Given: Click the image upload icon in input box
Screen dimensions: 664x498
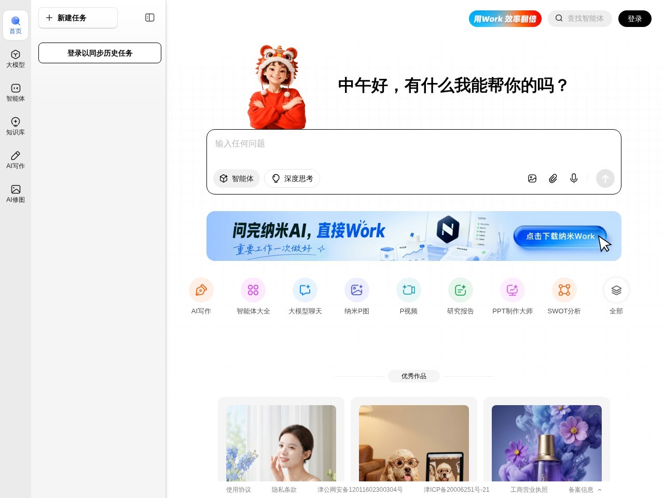Looking at the screenshot, I should point(532,178).
